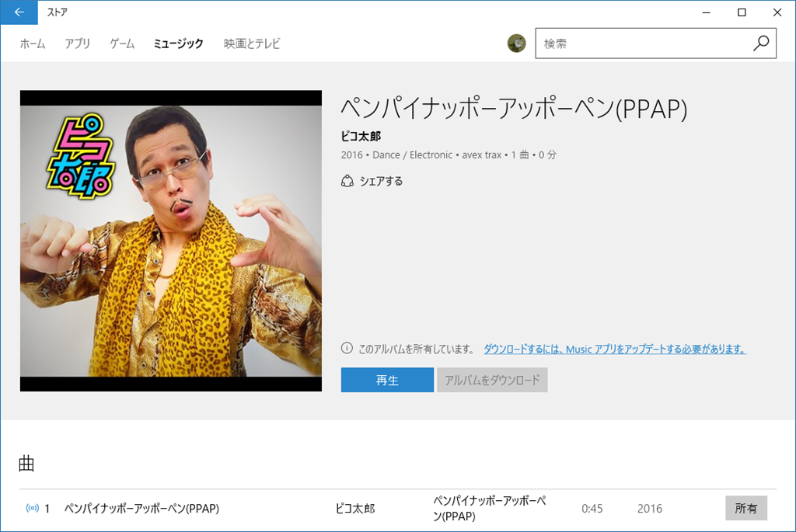Close the Store window
The height and width of the screenshot is (532, 796).
[x=777, y=12]
